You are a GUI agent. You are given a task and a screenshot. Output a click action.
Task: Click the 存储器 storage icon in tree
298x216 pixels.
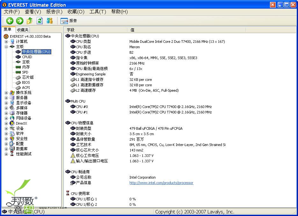tap(12, 113)
